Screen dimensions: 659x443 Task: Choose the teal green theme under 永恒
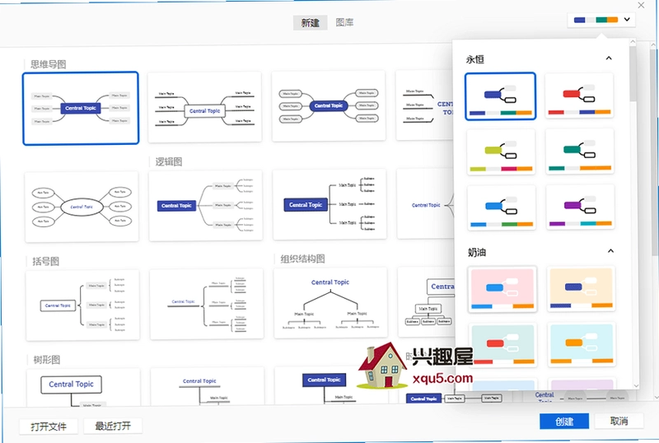580,152
